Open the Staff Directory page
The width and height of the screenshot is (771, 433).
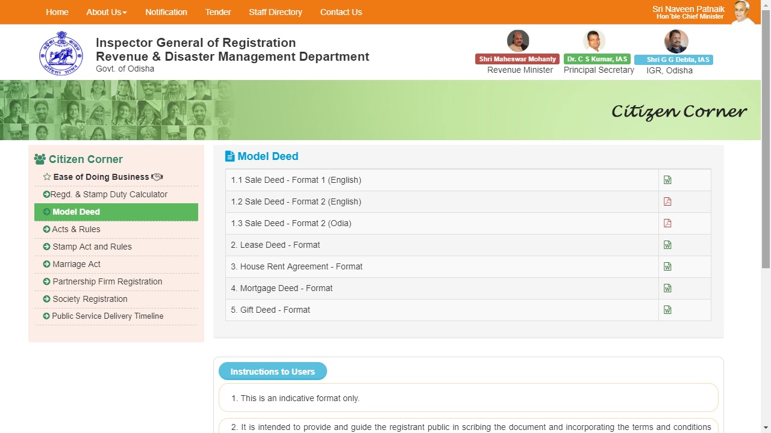(275, 12)
